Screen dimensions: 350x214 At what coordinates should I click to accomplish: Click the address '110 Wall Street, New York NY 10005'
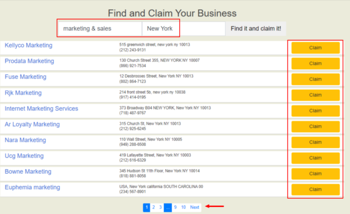click(151, 139)
